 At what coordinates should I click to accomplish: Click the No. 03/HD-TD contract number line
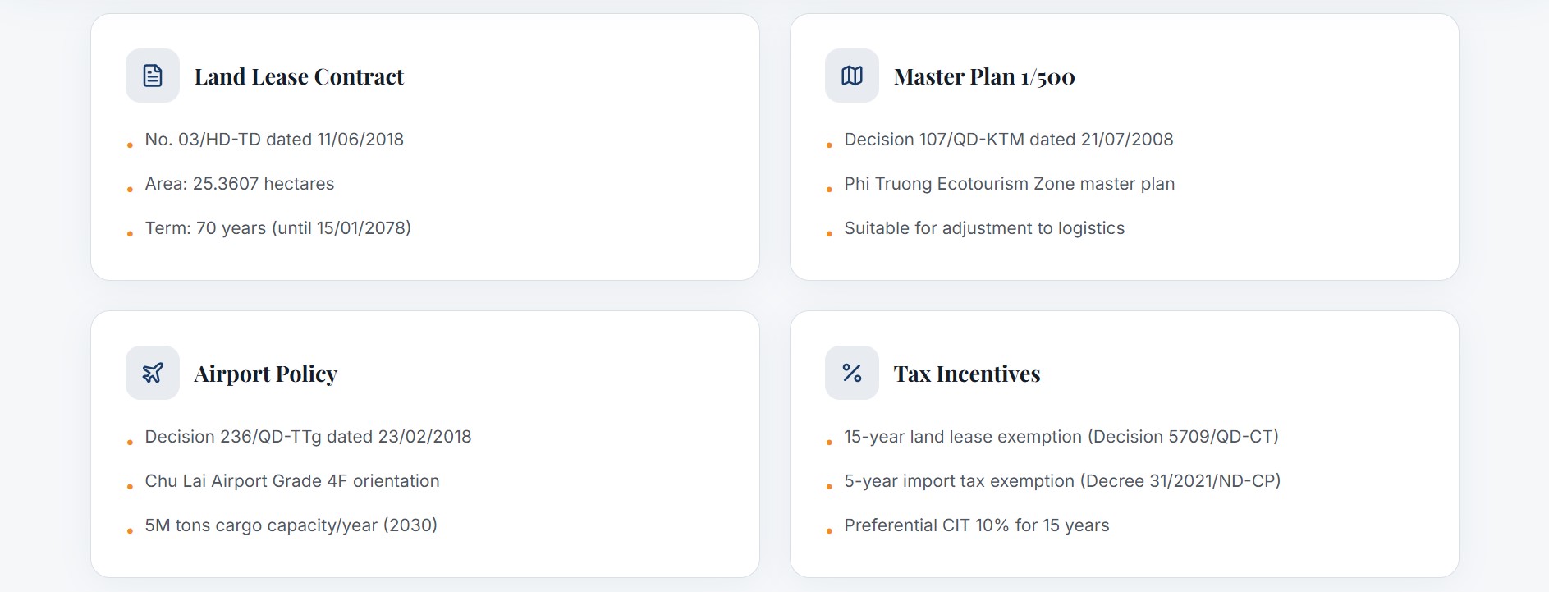(274, 140)
